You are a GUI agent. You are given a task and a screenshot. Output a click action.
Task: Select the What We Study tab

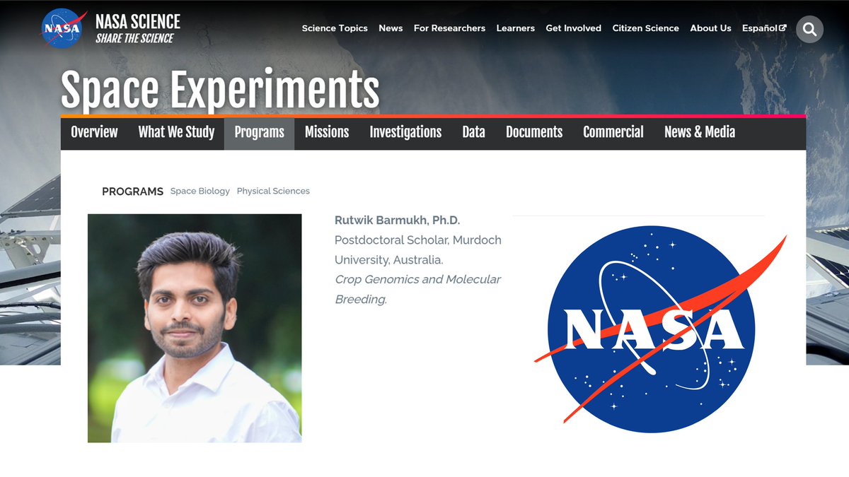pyautogui.click(x=176, y=132)
